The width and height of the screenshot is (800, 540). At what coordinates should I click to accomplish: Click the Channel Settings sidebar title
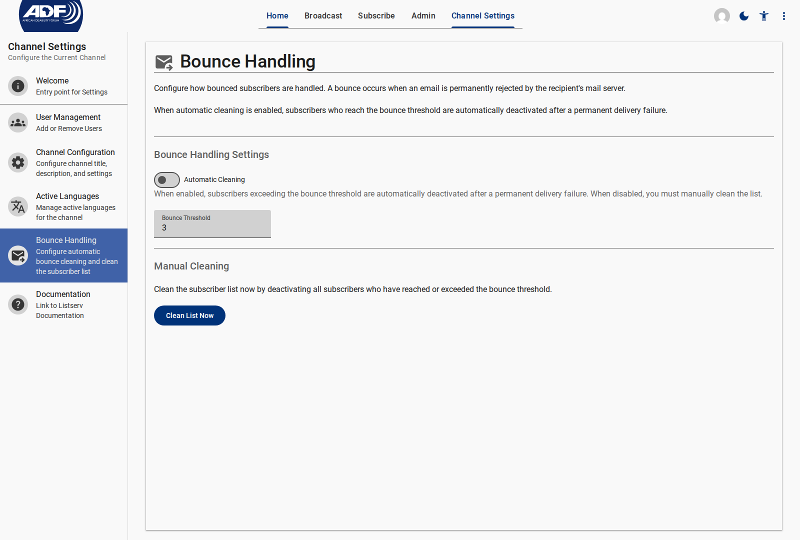pos(47,46)
